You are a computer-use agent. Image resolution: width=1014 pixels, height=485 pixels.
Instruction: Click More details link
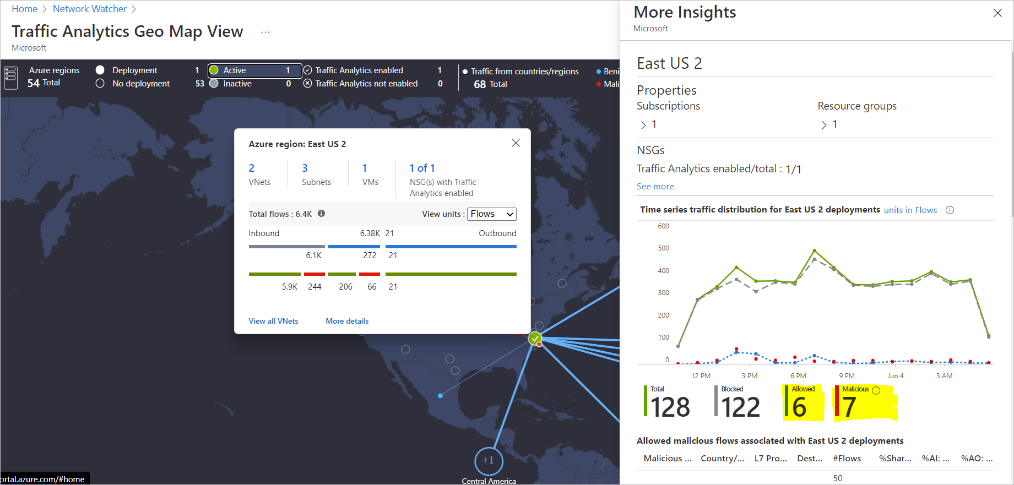point(347,321)
